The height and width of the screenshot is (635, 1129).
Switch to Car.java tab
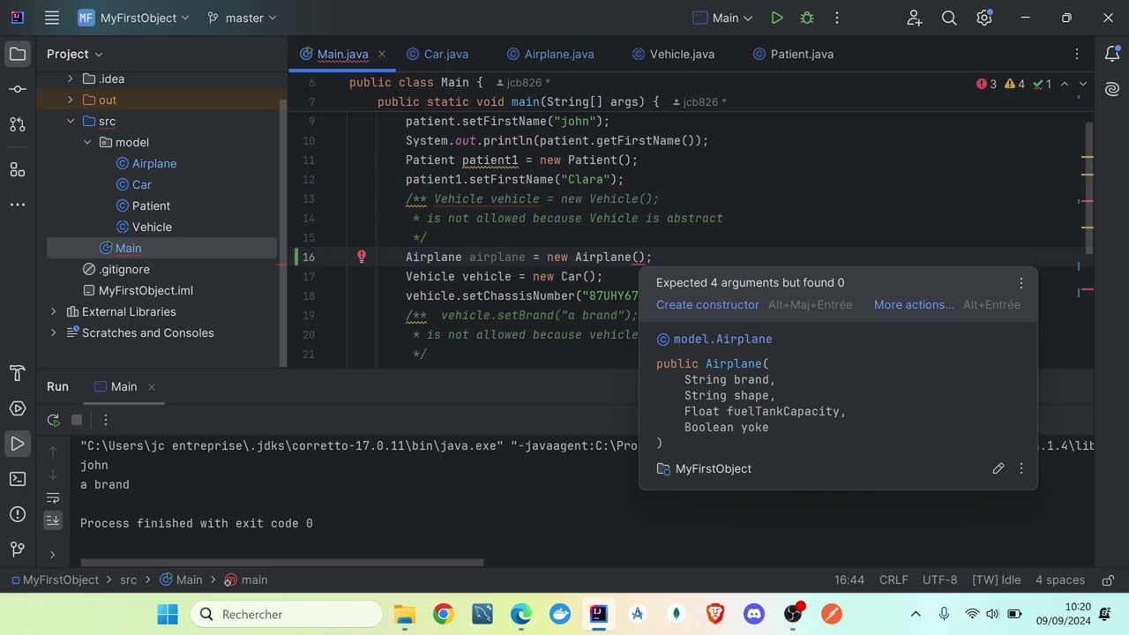tap(437, 54)
